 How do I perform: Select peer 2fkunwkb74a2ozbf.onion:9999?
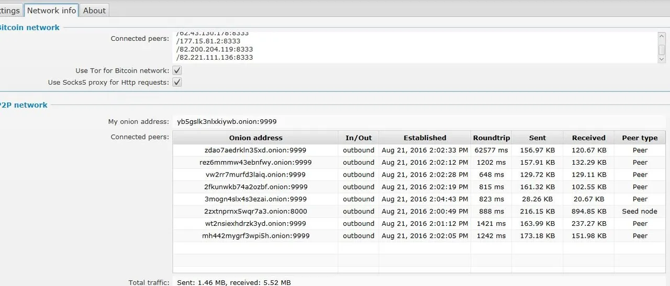(x=255, y=187)
